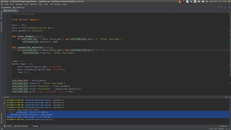The width and height of the screenshot is (231, 130).
Task: Open the Tools menu
Action: click(x=46, y=4)
